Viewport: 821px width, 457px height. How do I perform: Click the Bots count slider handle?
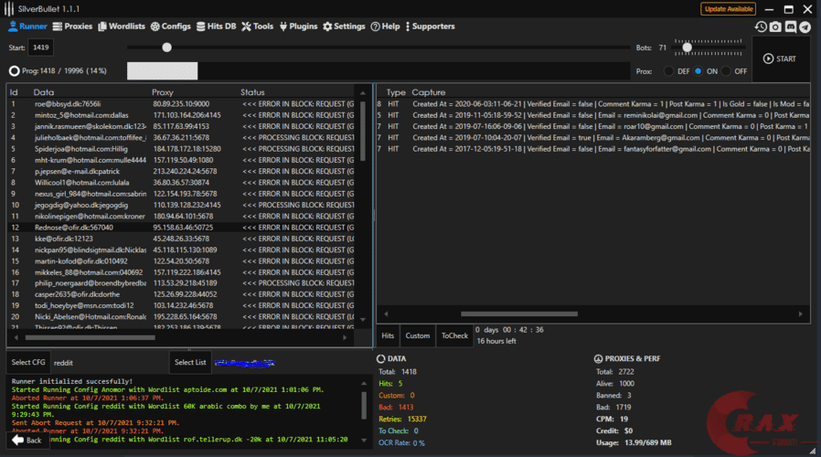[686, 47]
